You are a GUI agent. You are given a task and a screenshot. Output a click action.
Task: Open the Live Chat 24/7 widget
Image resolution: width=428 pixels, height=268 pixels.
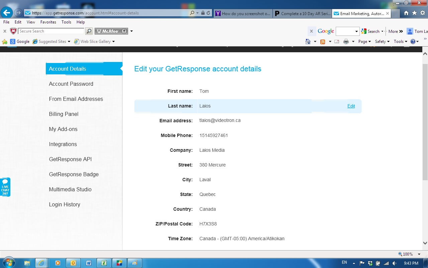5,187
